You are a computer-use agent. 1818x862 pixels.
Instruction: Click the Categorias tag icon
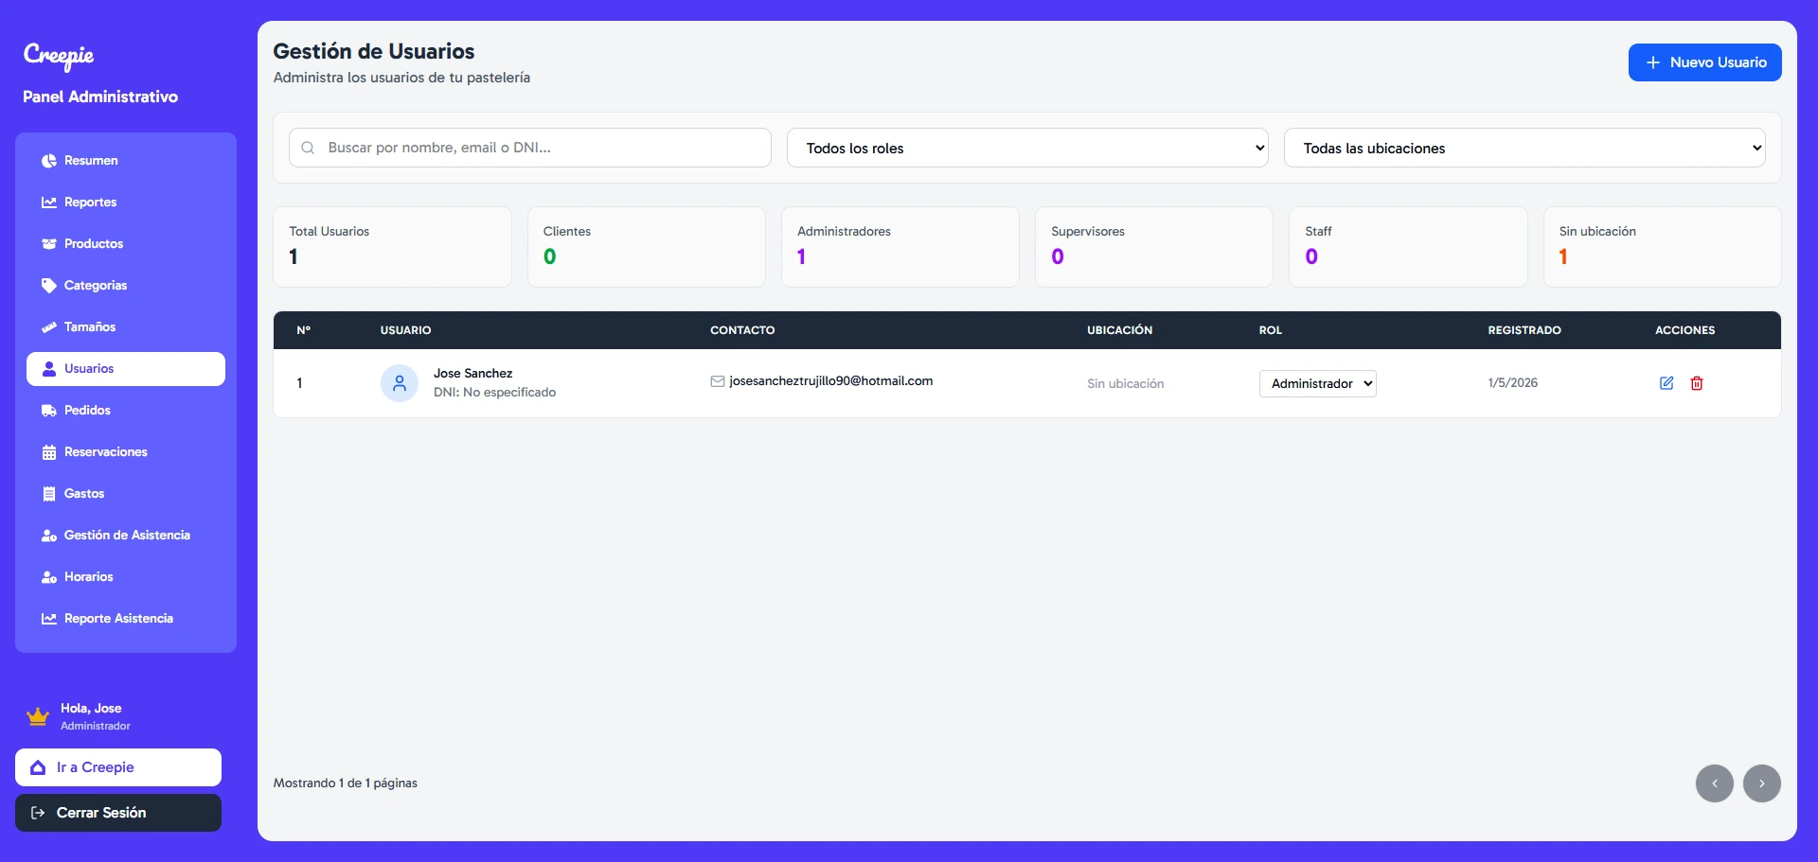click(49, 286)
